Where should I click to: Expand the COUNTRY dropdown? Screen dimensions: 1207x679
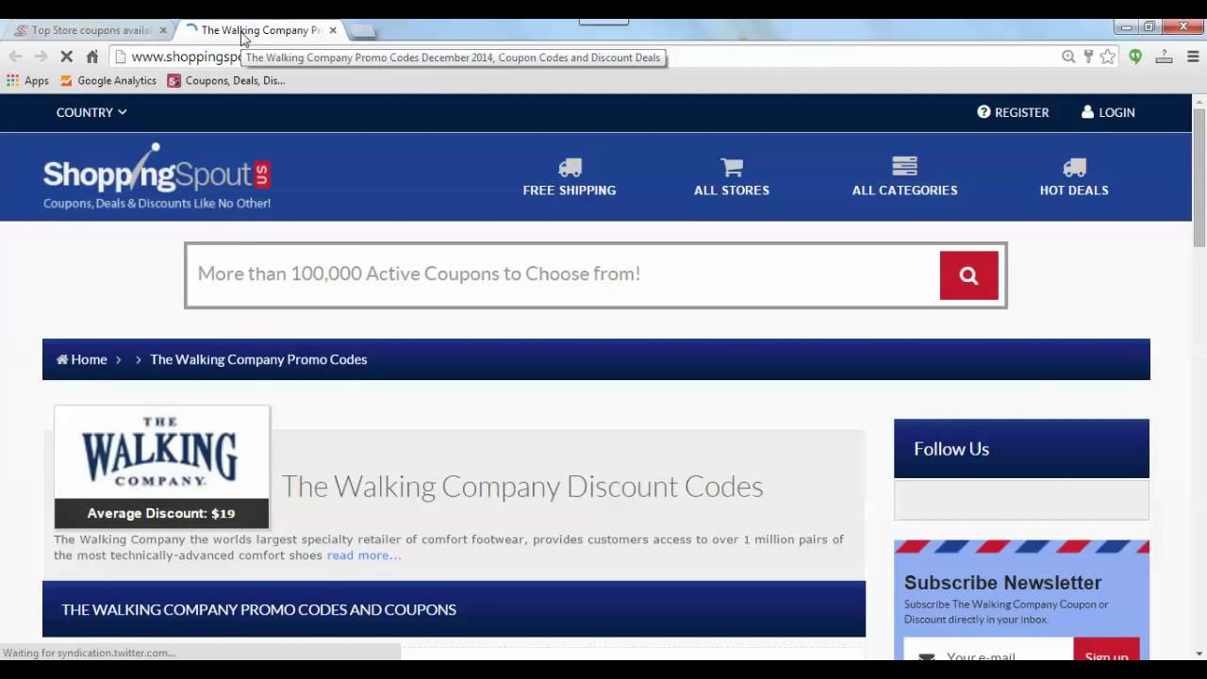pos(91,112)
